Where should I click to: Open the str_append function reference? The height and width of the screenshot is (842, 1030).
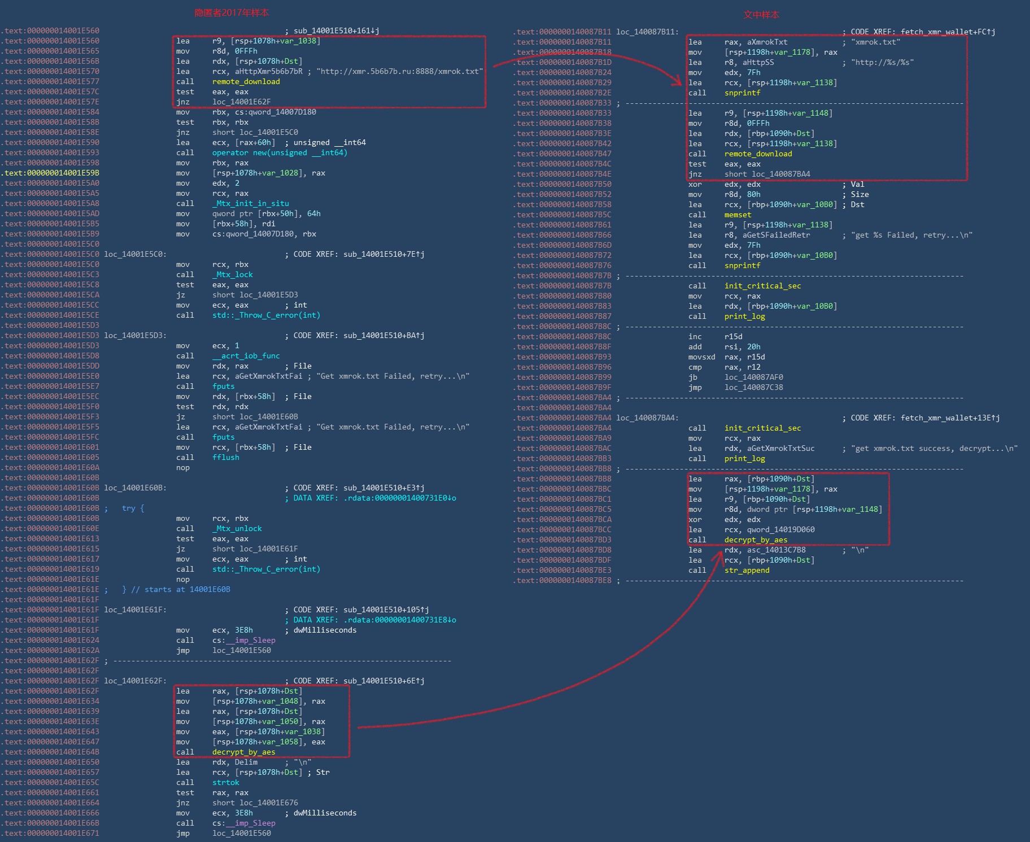click(x=747, y=571)
